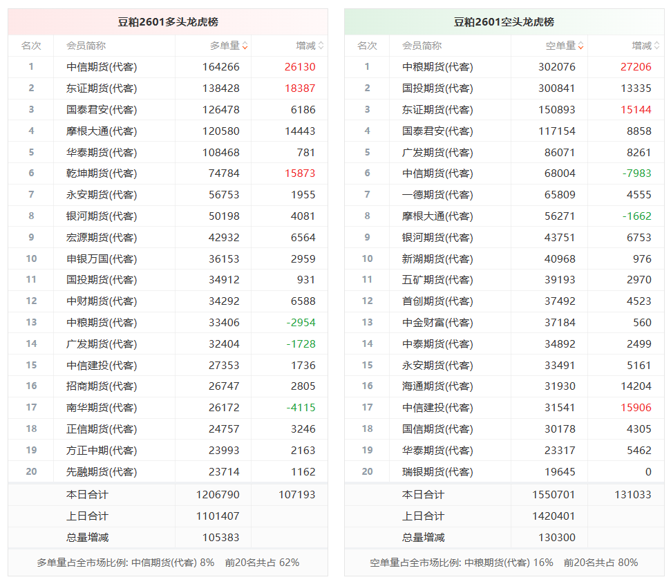The width and height of the screenshot is (671, 584).
Task: Click short position value 302076
Action: pyautogui.click(x=557, y=67)
